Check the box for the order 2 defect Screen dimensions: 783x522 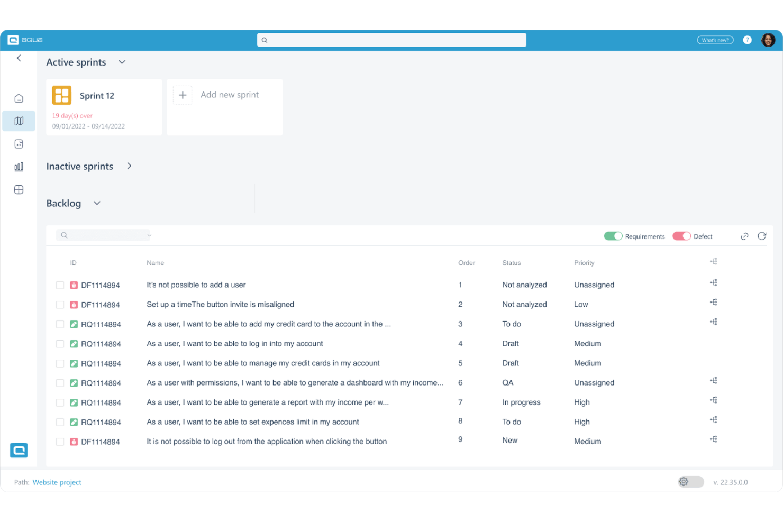(60, 305)
